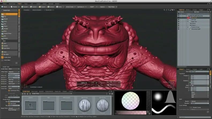The height and width of the screenshot is (119, 212).
Task: Switch to the Sculpt Tools bottom tab
Action: point(26,91)
